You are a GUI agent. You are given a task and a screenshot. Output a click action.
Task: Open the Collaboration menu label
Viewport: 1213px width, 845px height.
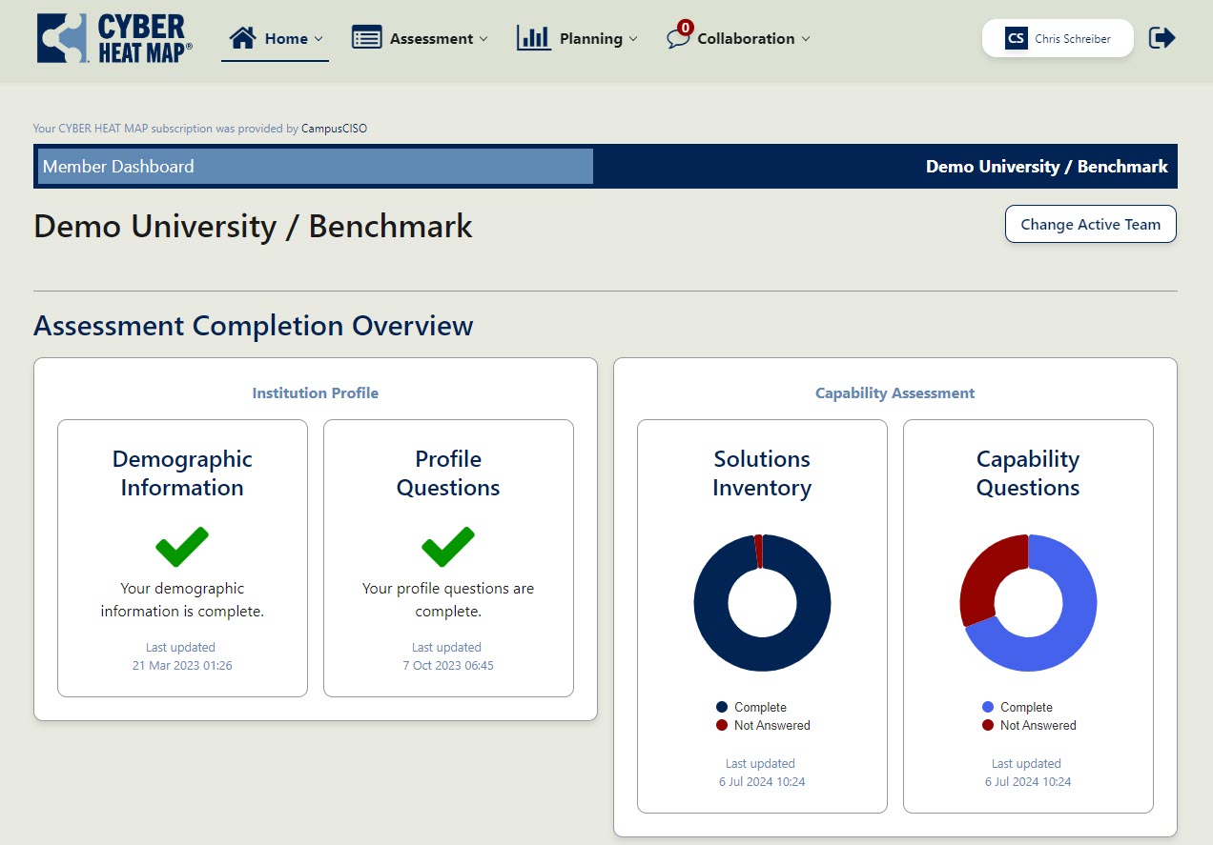(x=746, y=39)
